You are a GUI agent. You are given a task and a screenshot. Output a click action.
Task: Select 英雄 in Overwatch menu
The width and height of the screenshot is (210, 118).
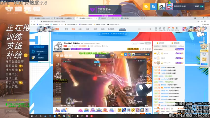pos(14,46)
